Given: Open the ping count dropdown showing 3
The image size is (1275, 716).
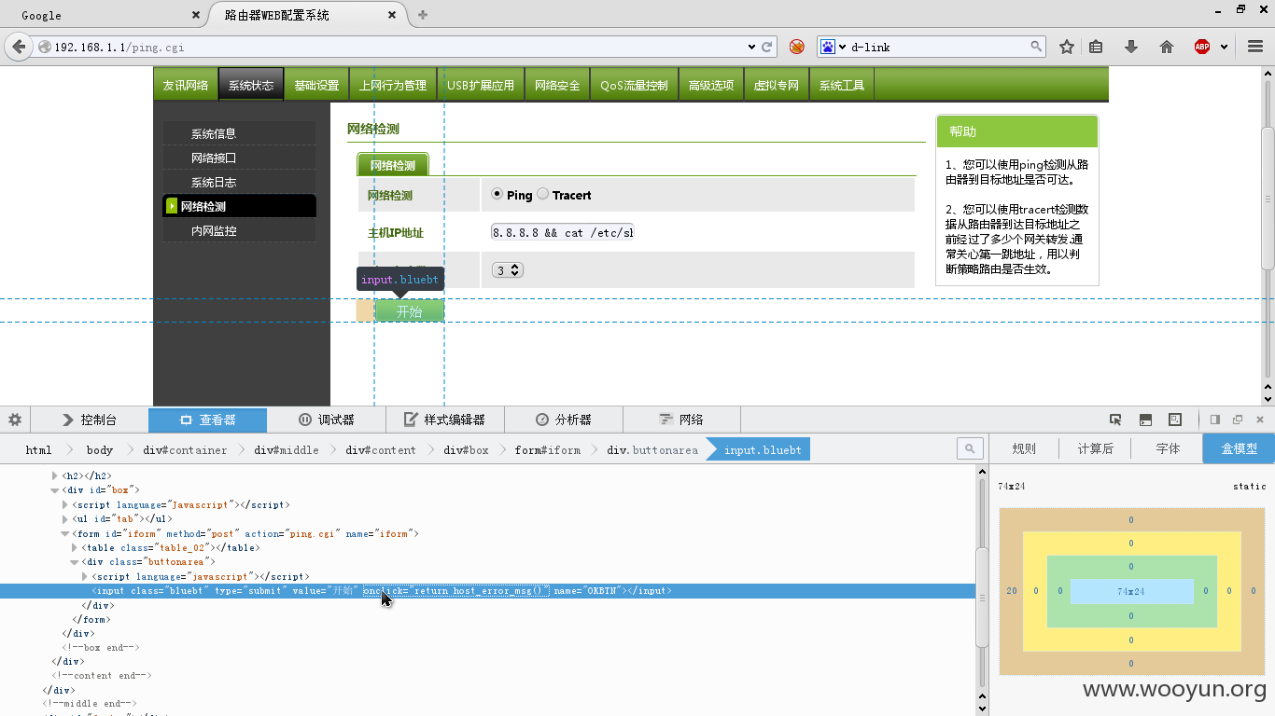Looking at the screenshot, I should pos(508,269).
